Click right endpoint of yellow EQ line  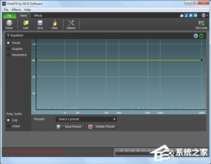click(x=202, y=60)
